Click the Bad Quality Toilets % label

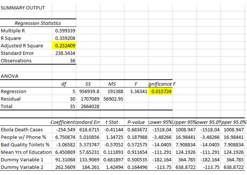pos(25,145)
